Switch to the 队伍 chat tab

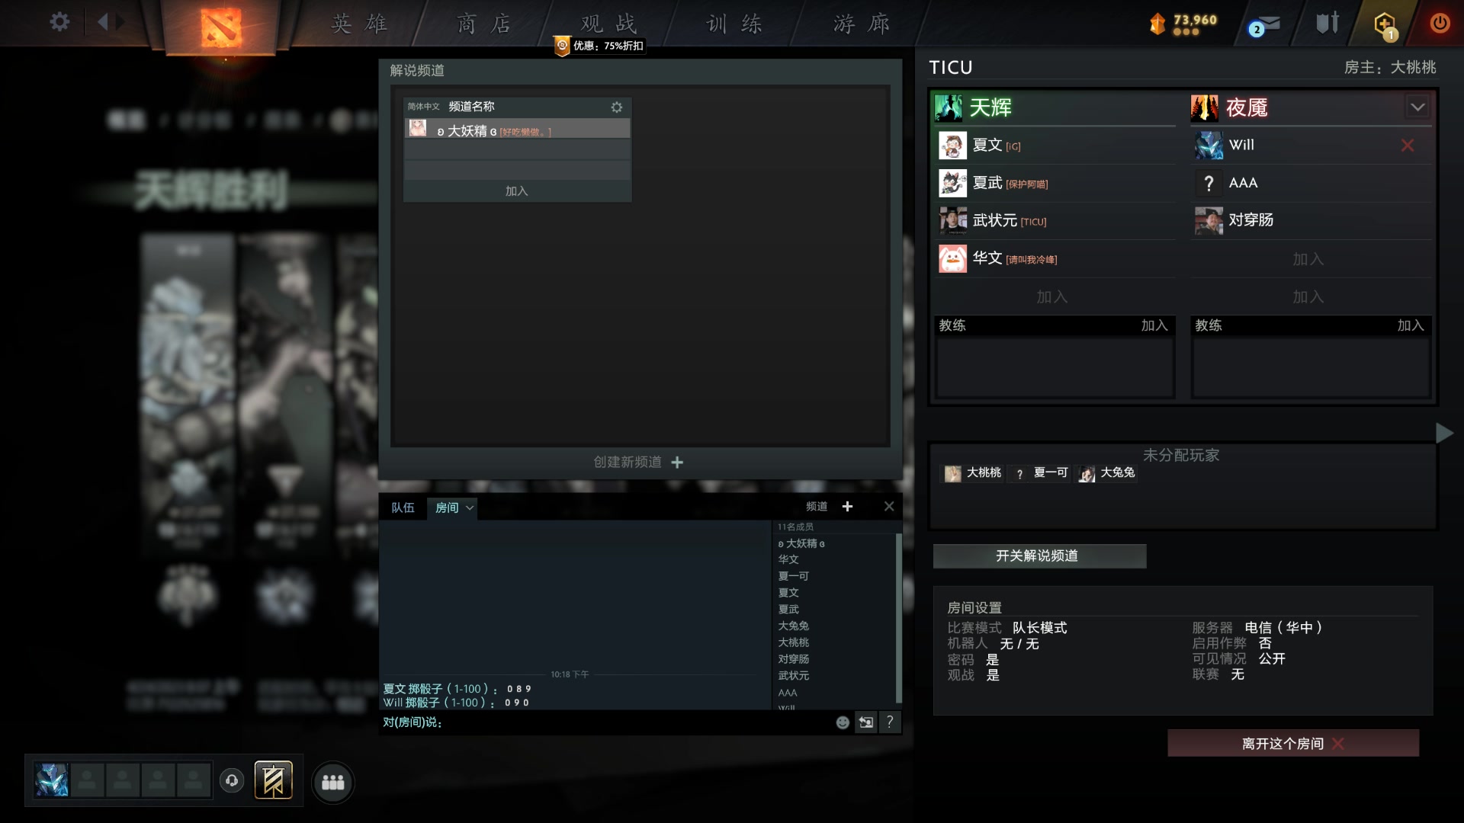point(403,508)
